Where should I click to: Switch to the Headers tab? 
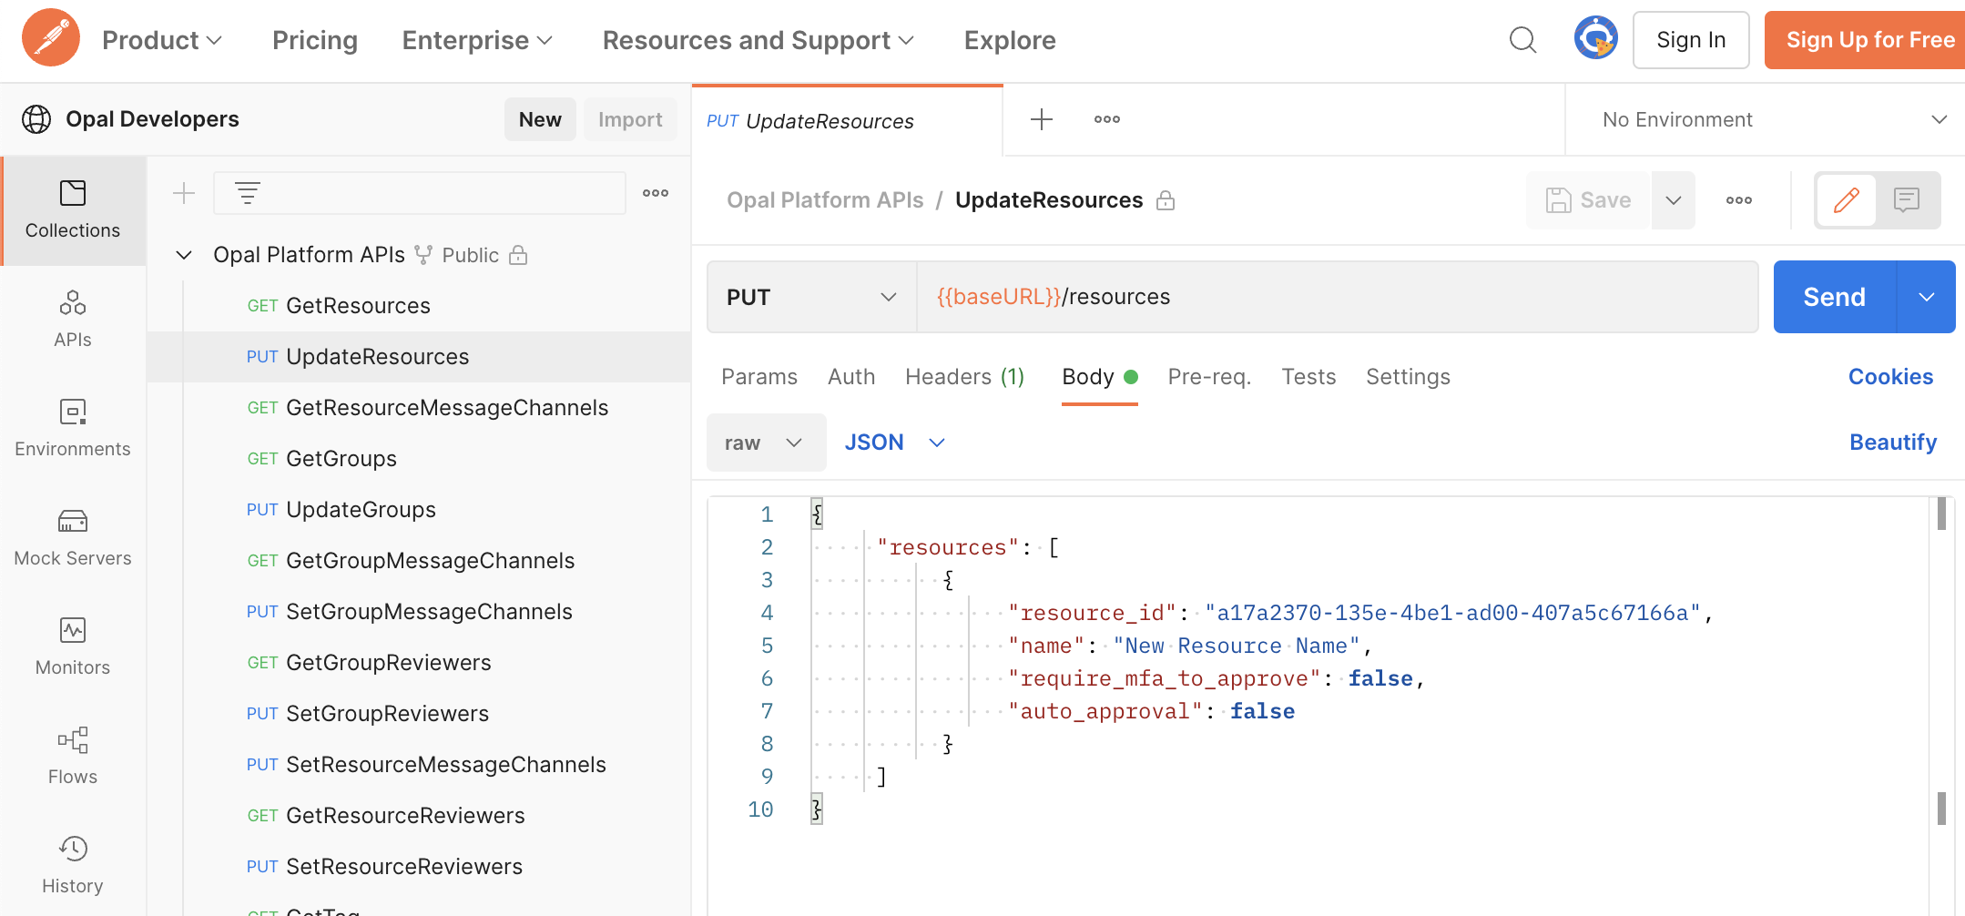coord(964,377)
